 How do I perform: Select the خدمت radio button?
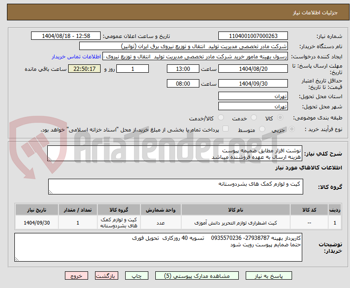point(254,118)
